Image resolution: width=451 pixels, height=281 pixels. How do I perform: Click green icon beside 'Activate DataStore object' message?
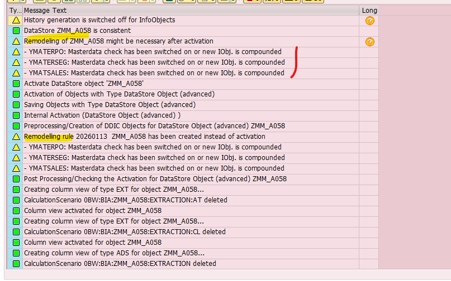(16, 84)
